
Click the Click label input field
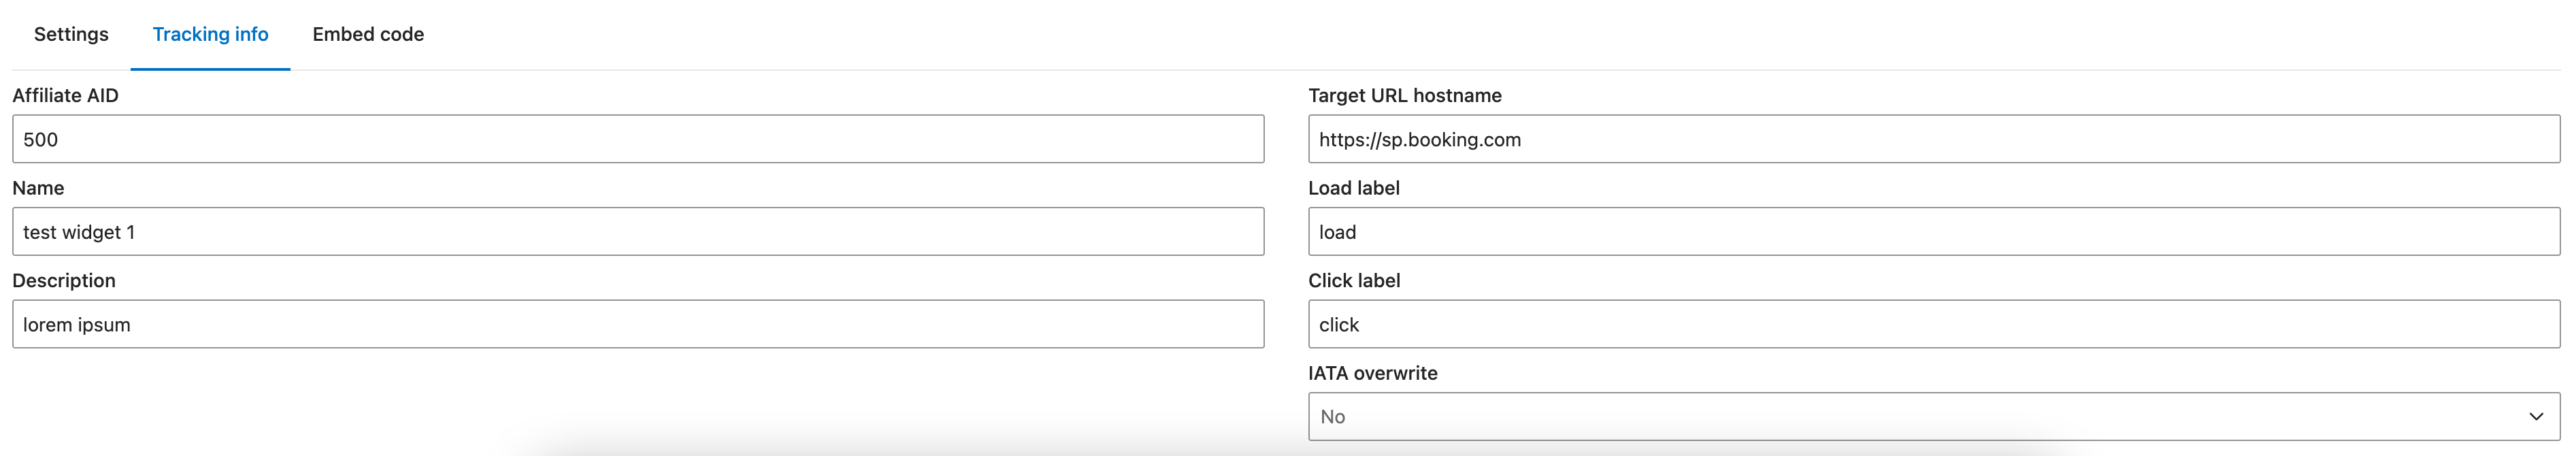tap(1933, 324)
